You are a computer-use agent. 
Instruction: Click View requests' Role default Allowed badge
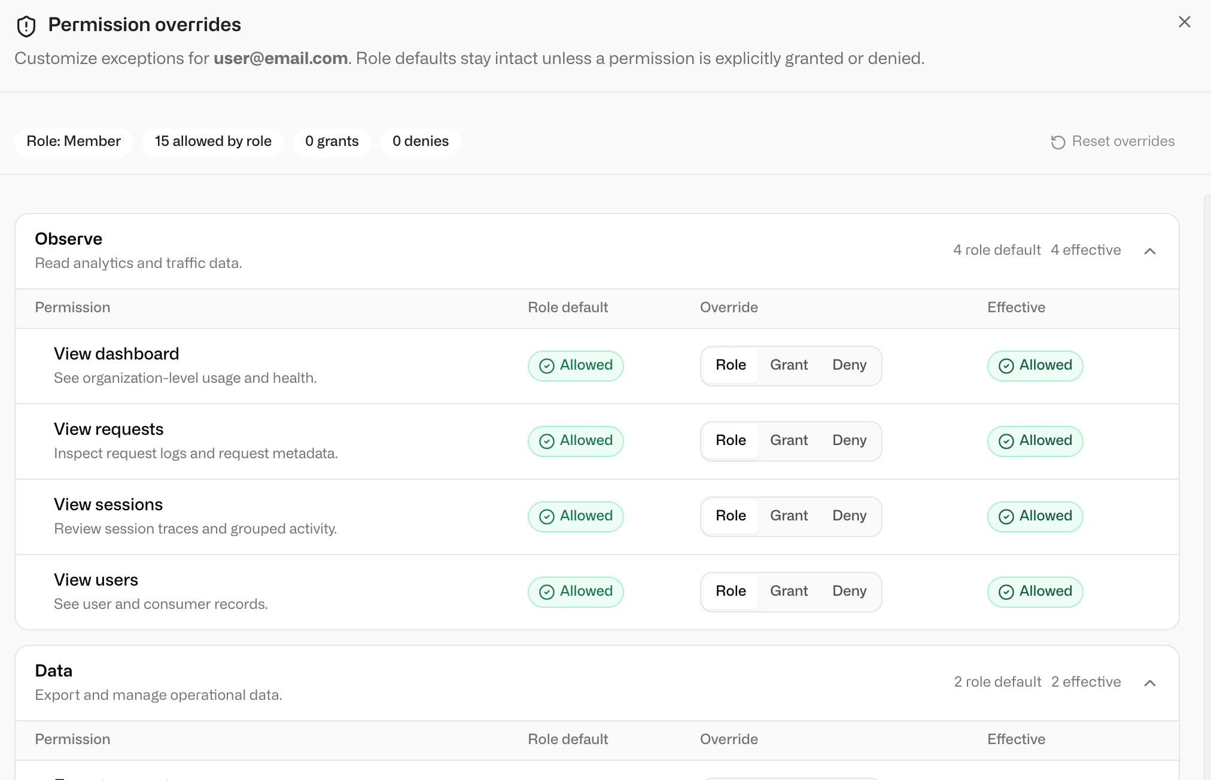click(576, 441)
